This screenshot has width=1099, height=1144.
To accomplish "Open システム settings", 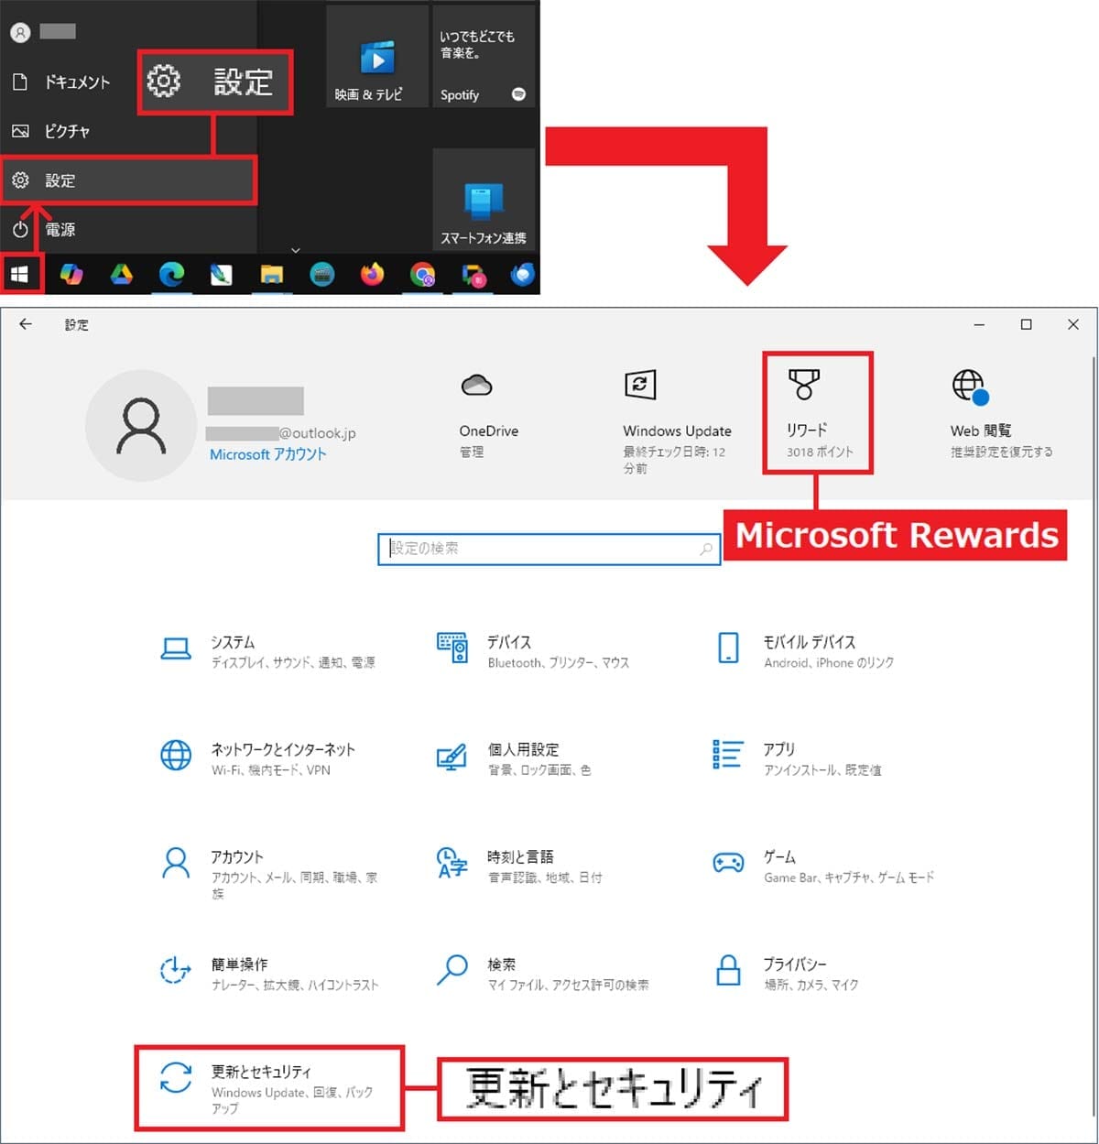I will [269, 650].
